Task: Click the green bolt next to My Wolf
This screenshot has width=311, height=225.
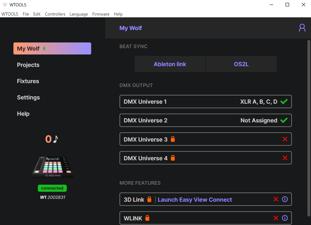Action: (44, 48)
